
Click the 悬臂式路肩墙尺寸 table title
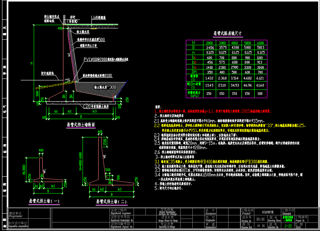click(228, 33)
